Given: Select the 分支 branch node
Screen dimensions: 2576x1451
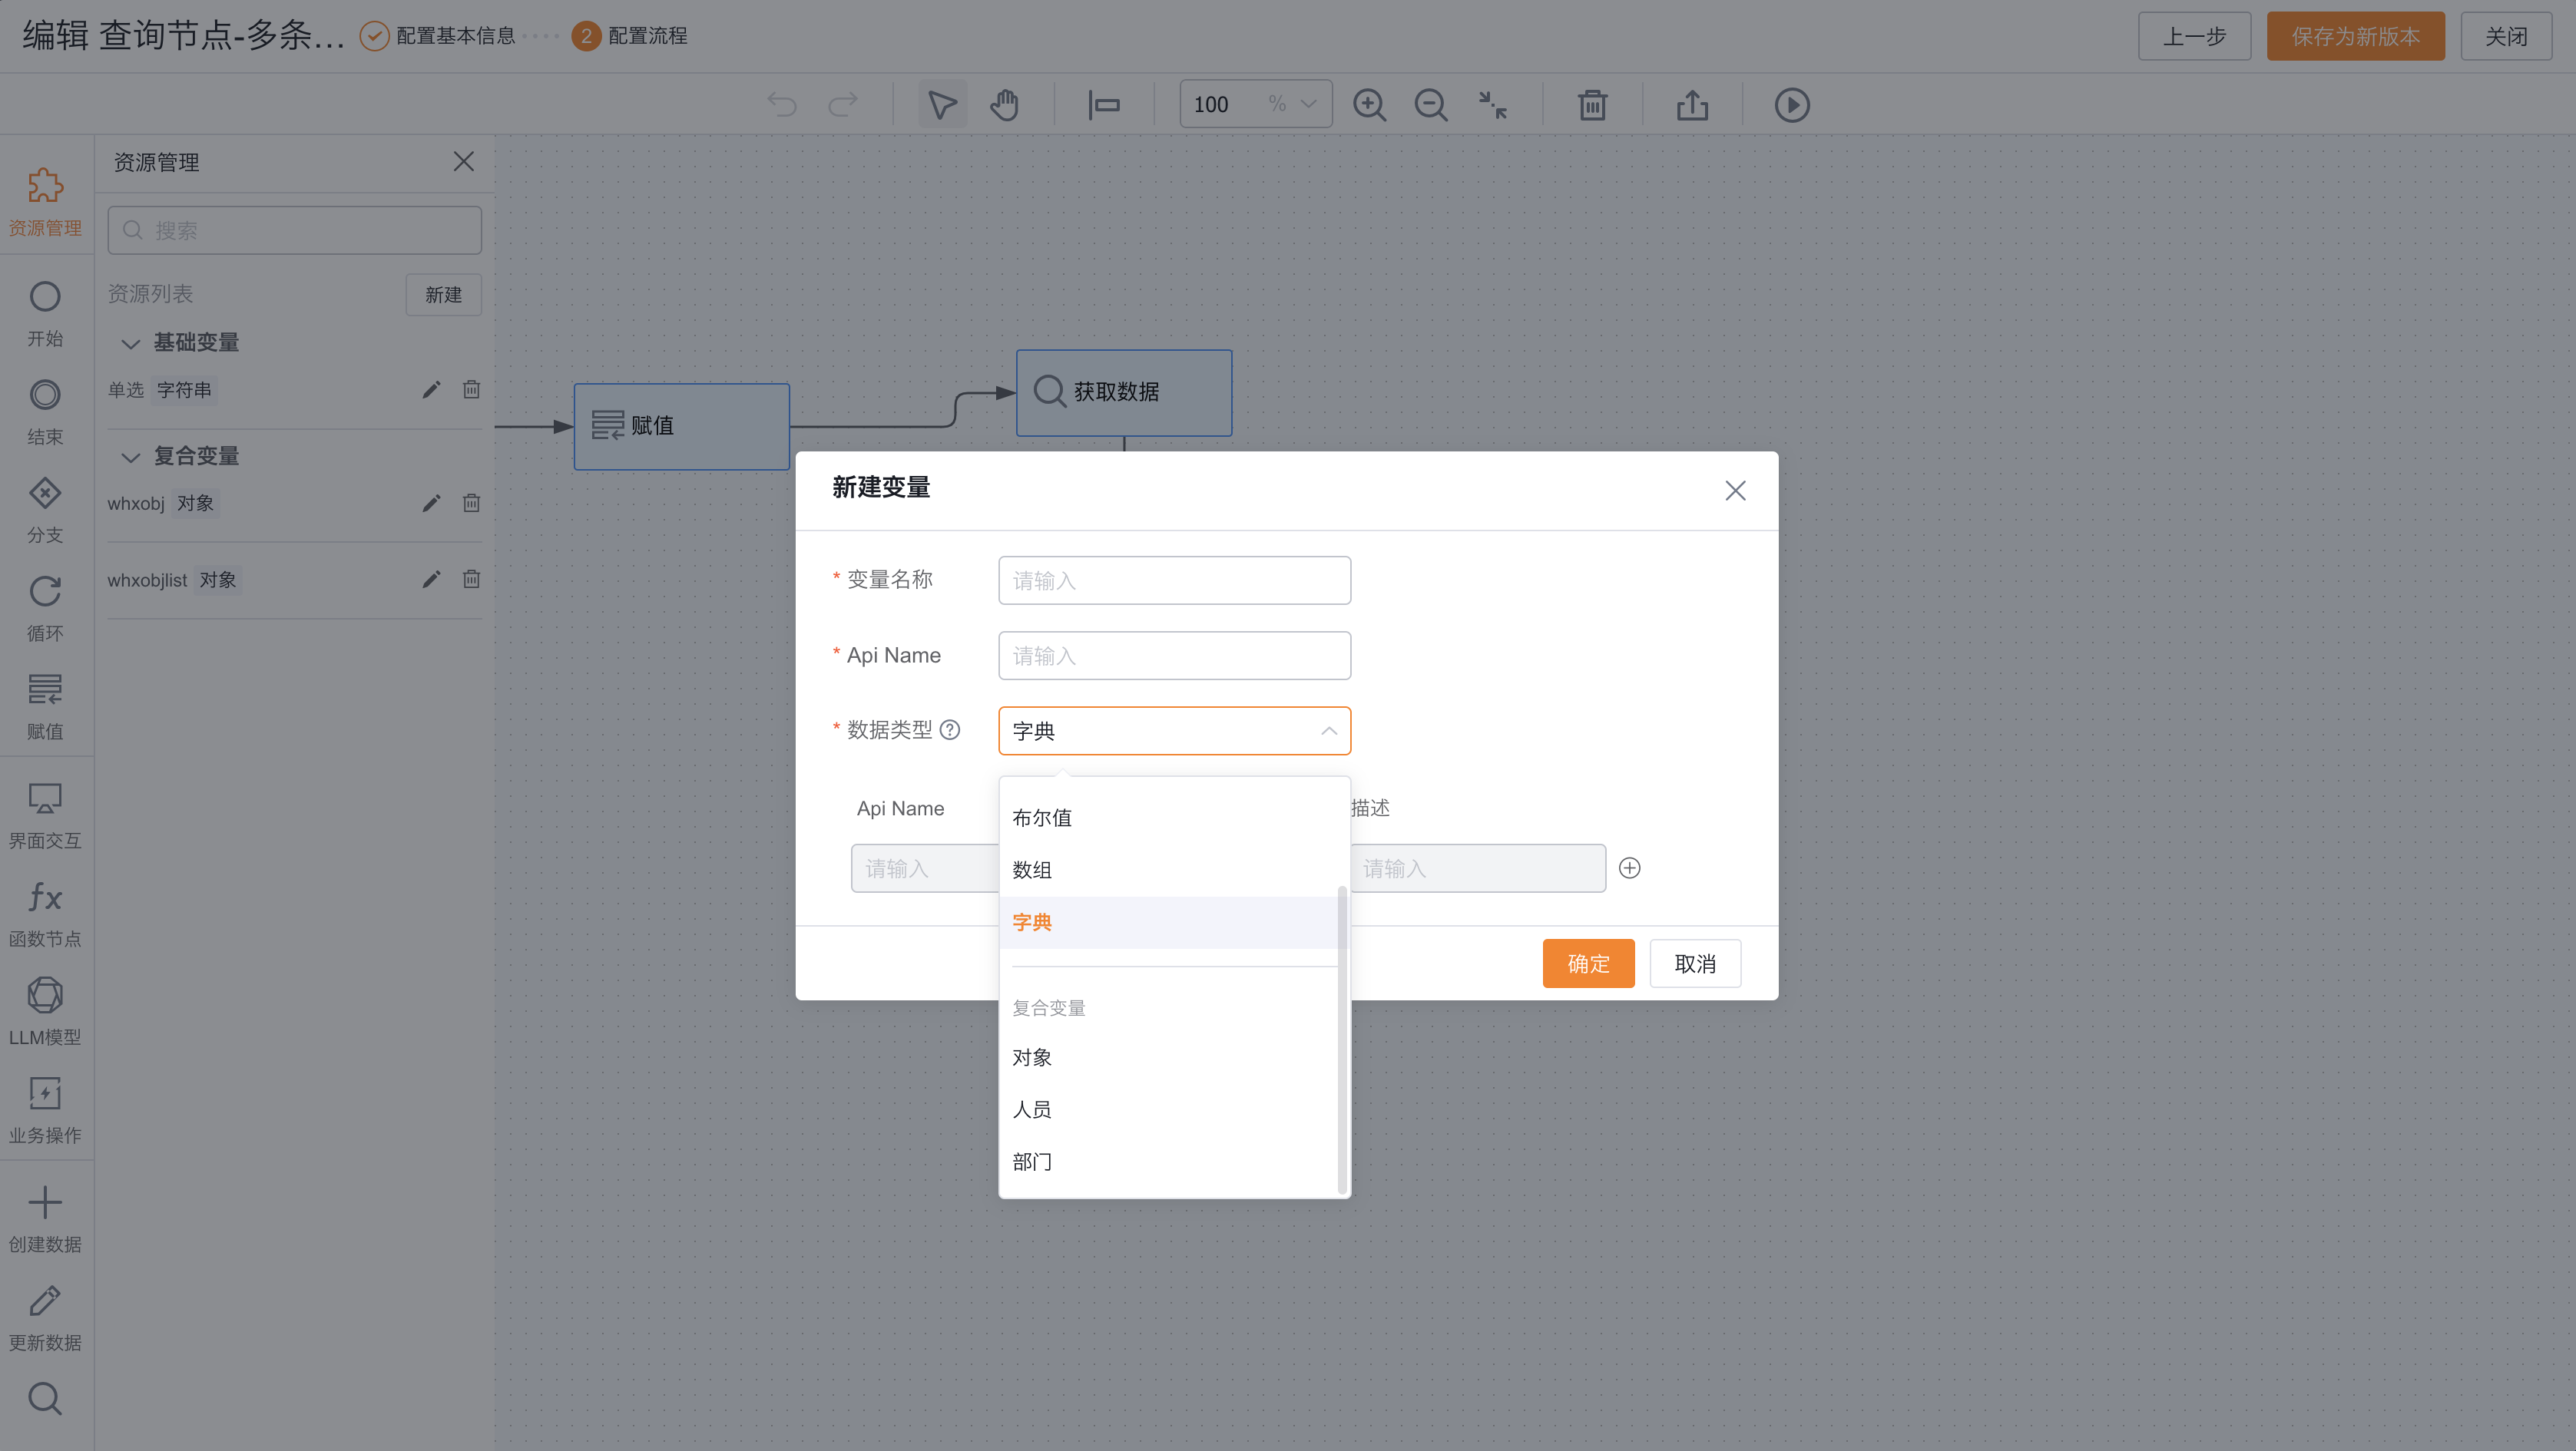Looking at the screenshot, I should [x=45, y=510].
